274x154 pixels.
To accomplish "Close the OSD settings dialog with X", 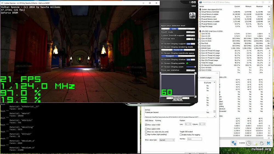I will [217, 73].
